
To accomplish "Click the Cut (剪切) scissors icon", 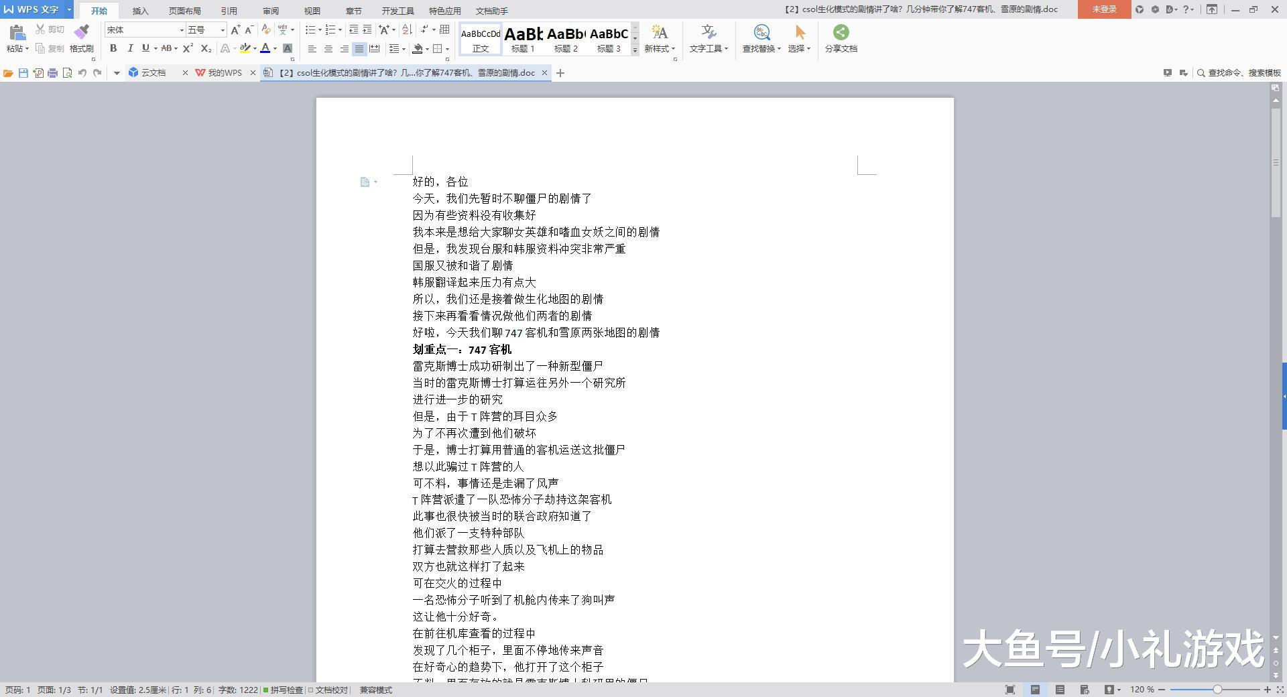I will click(x=40, y=29).
